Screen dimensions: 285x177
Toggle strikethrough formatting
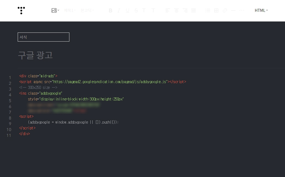136,10
